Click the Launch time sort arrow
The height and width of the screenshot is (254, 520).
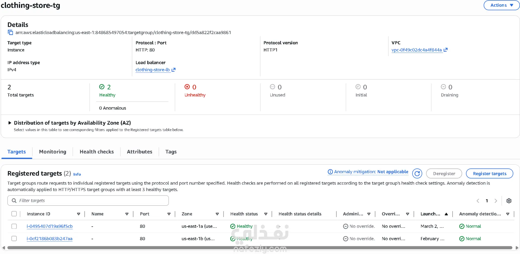pyautogui.click(x=446, y=214)
